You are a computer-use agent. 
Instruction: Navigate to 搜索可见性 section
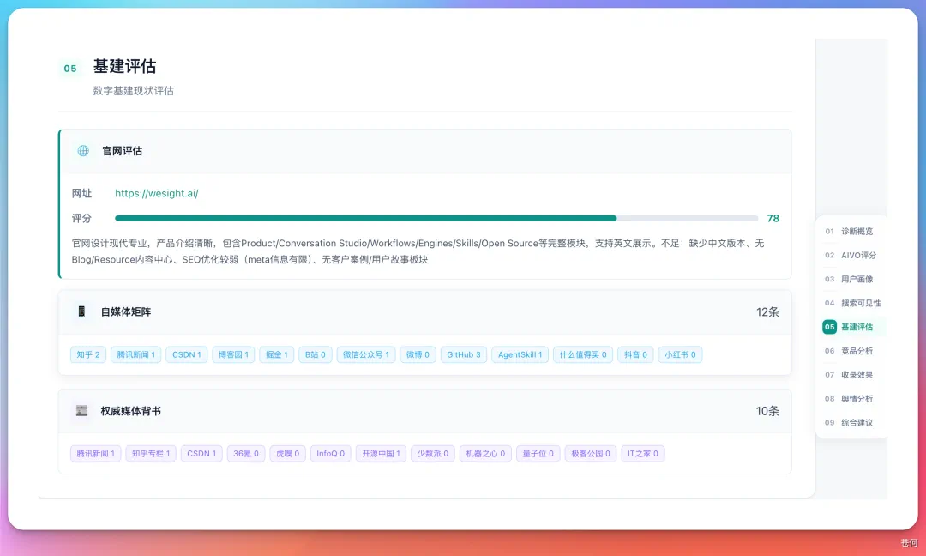click(853, 303)
